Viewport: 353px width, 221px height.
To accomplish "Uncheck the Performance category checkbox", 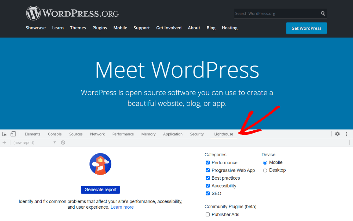I will [x=208, y=163].
